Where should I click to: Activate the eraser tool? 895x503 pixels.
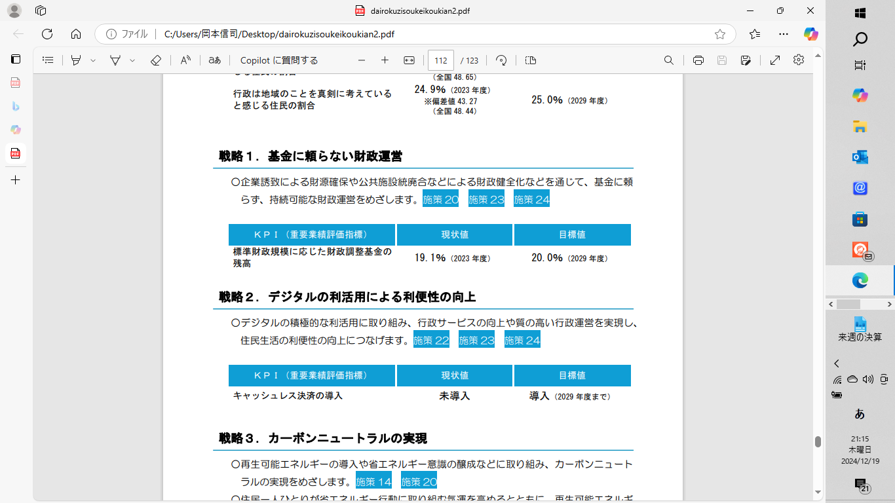[x=156, y=60]
